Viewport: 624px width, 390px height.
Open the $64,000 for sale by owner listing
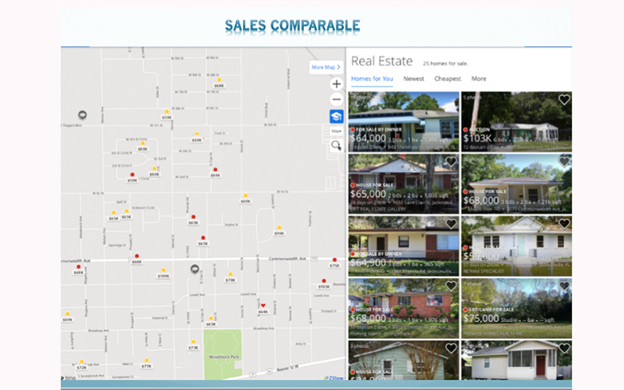tap(404, 121)
